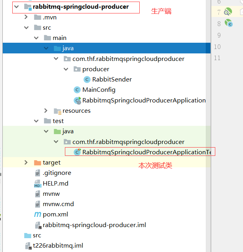Screen dimensions: 243x252
Task: Select the mvnw.cmd file
Action: click(x=58, y=204)
